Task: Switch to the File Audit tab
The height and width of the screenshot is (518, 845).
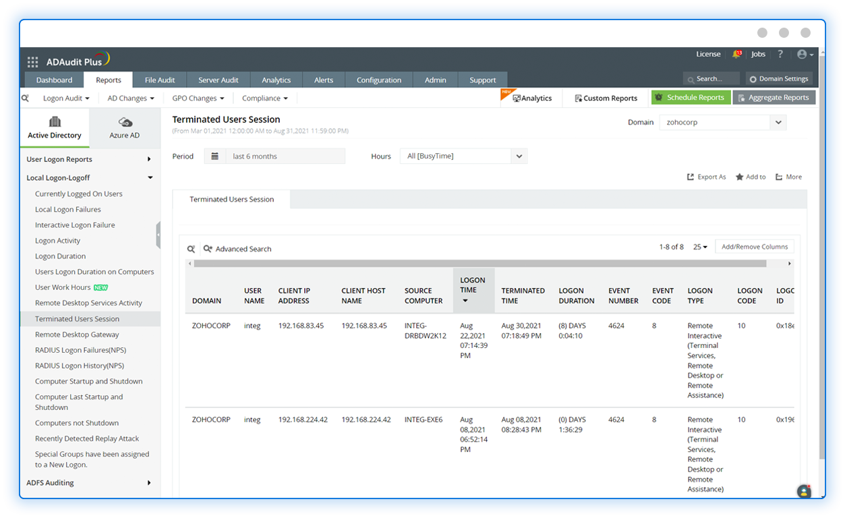Action: pyautogui.click(x=160, y=80)
